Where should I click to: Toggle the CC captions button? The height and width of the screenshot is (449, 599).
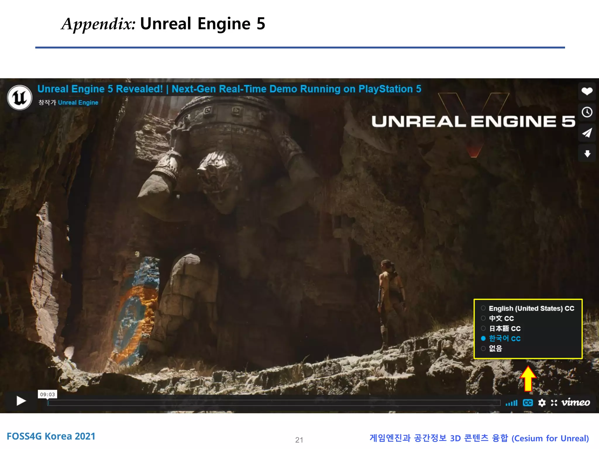pyautogui.click(x=528, y=403)
